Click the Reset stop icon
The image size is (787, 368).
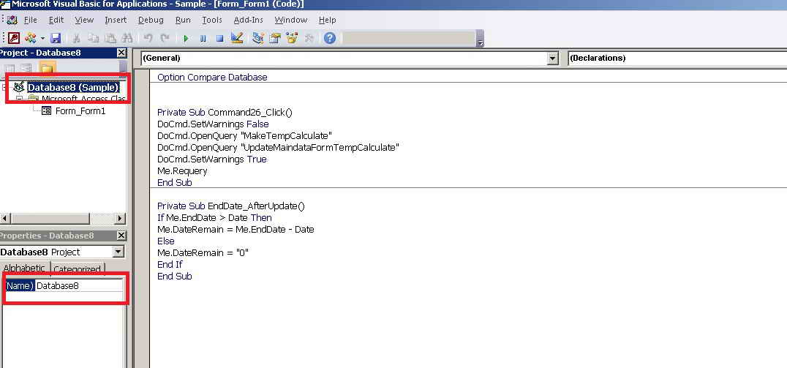point(219,38)
